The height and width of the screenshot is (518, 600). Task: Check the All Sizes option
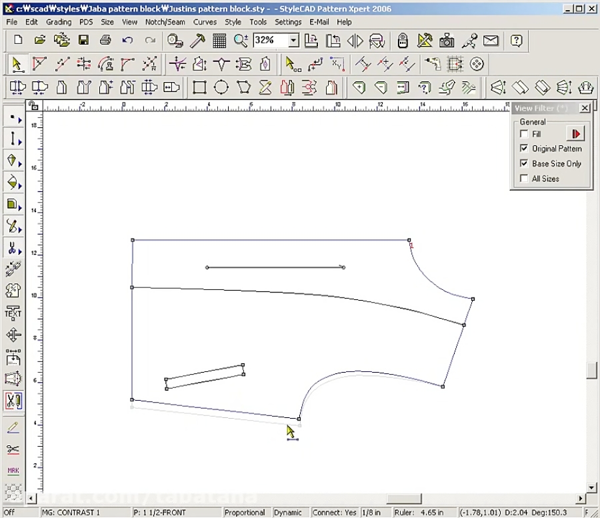click(x=524, y=178)
